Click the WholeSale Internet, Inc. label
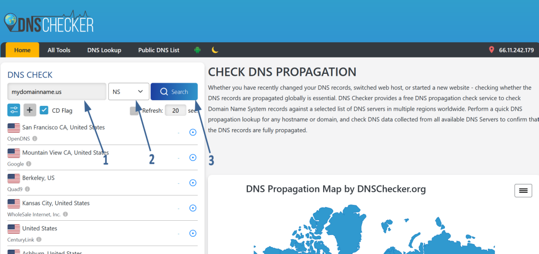 point(34,214)
